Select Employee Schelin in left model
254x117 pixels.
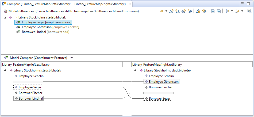31,76
